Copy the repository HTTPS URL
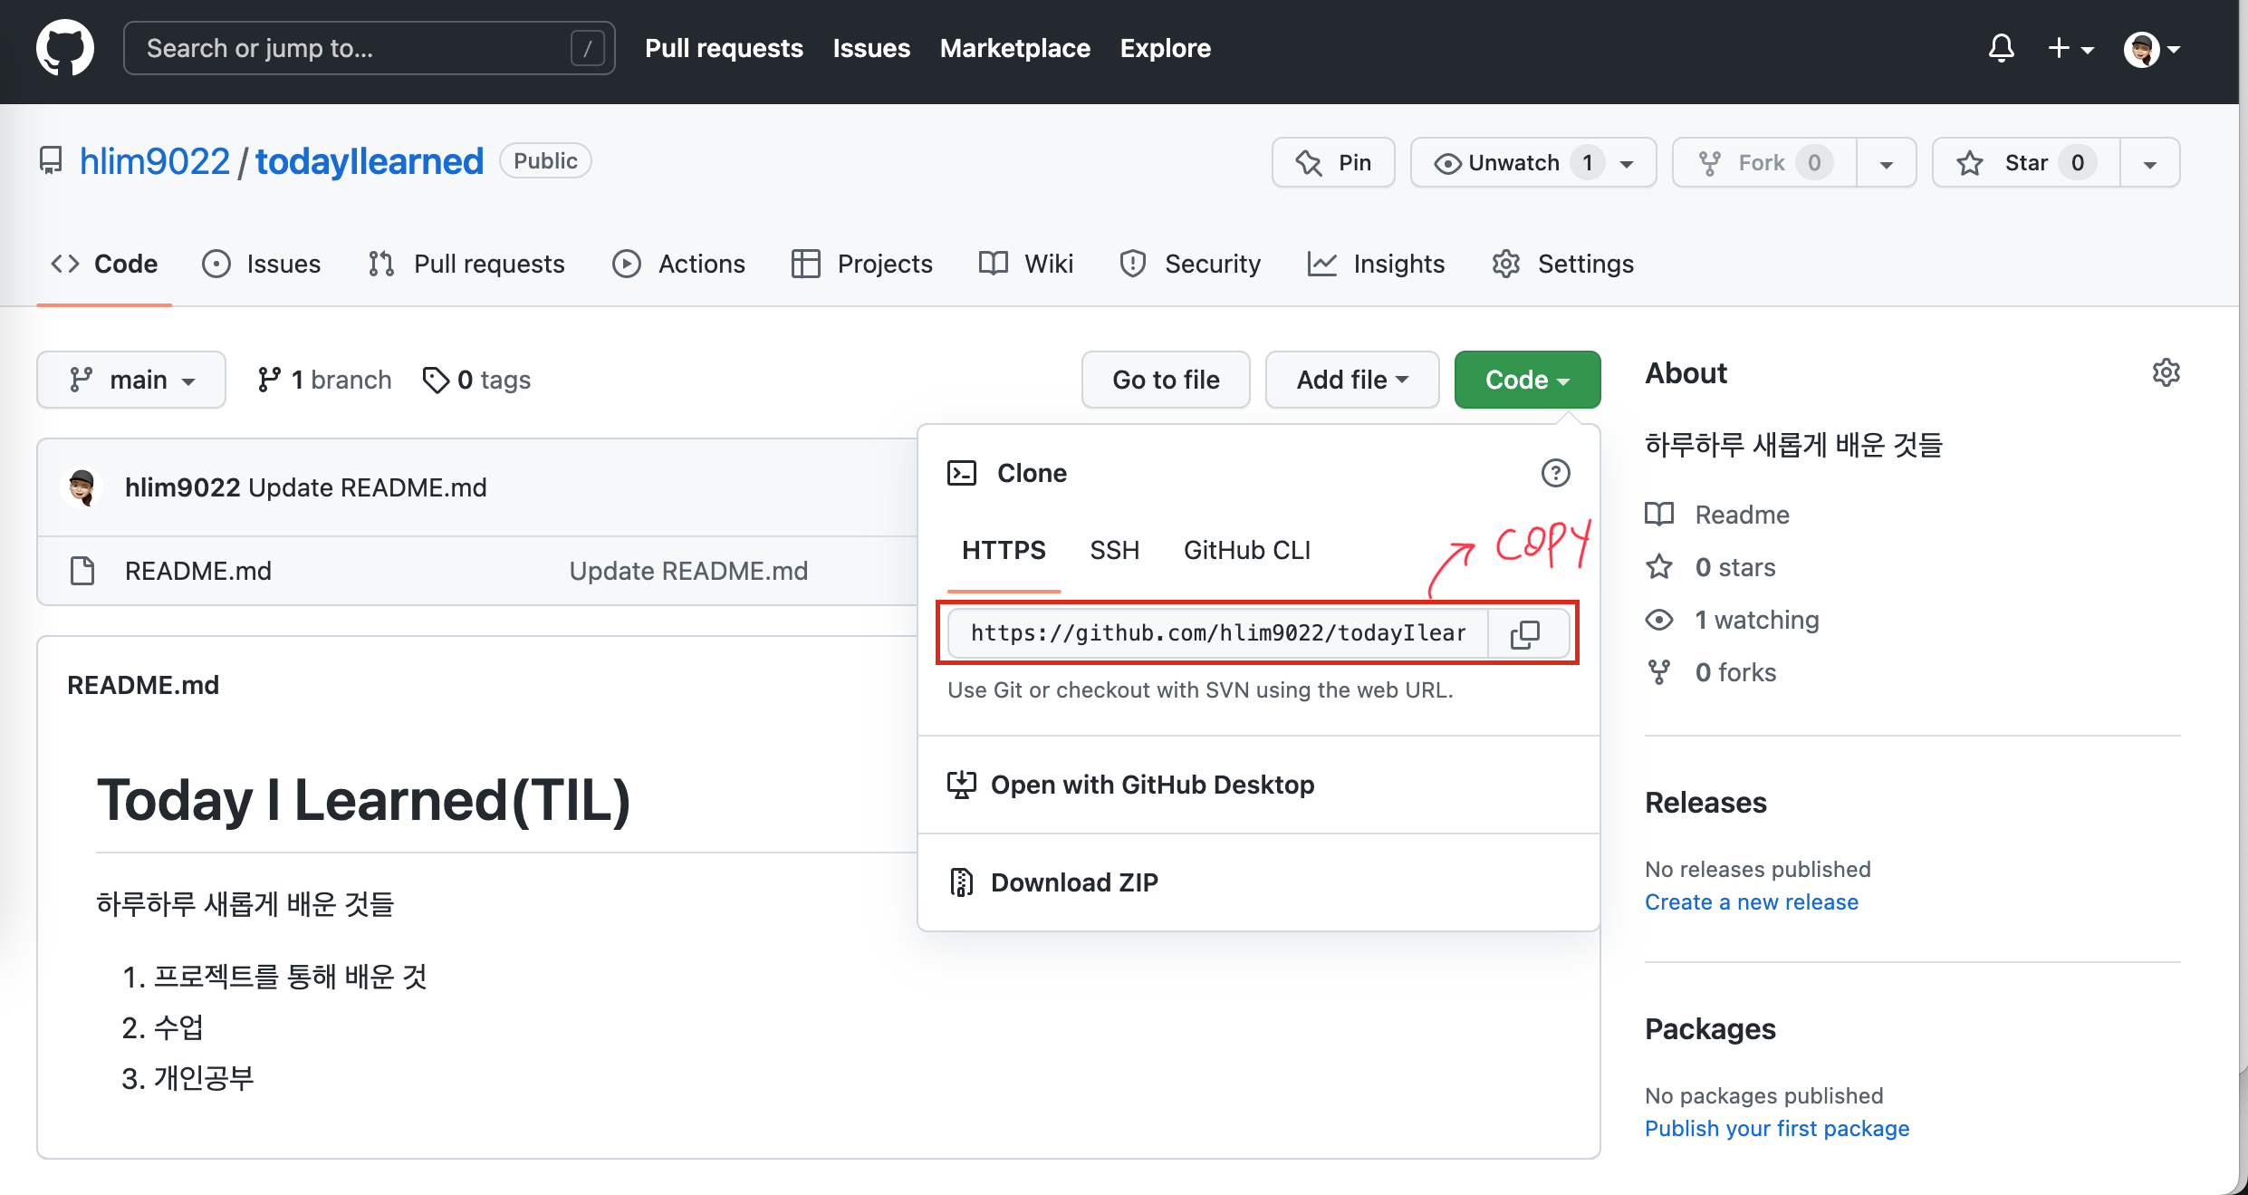2248x1195 pixels. click(x=1526, y=633)
